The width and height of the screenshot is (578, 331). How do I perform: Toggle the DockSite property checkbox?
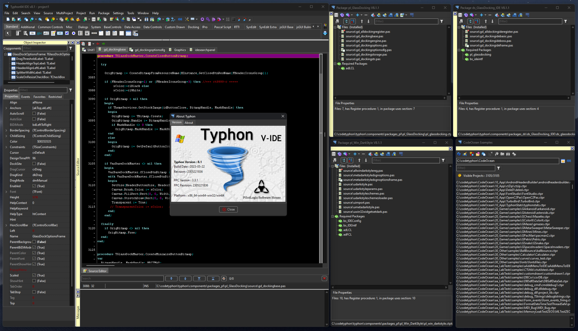pos(34,164)
